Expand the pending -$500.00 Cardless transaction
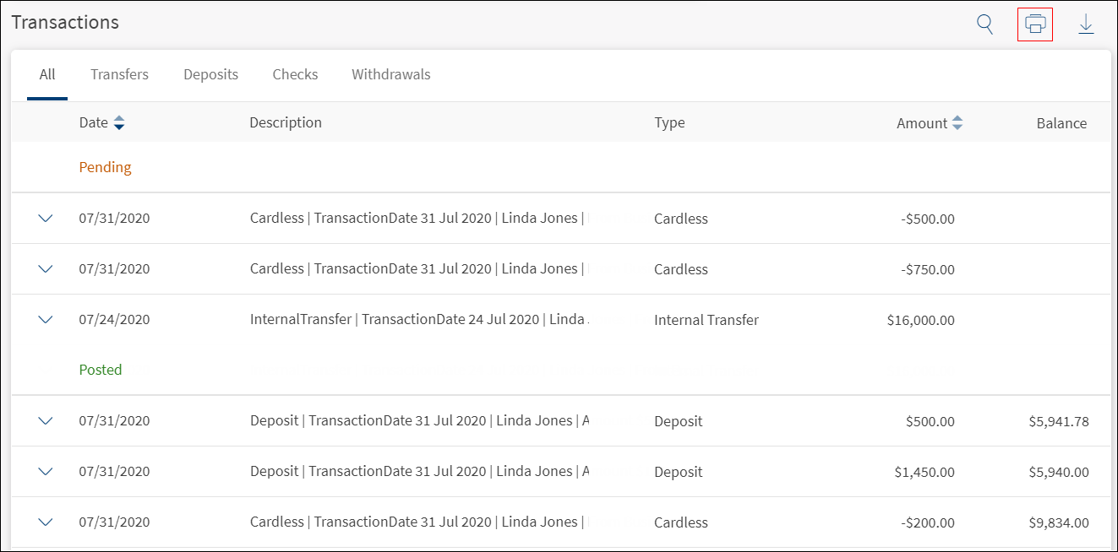The height and width of the screenshot is (552, 1118). [46, 219]
